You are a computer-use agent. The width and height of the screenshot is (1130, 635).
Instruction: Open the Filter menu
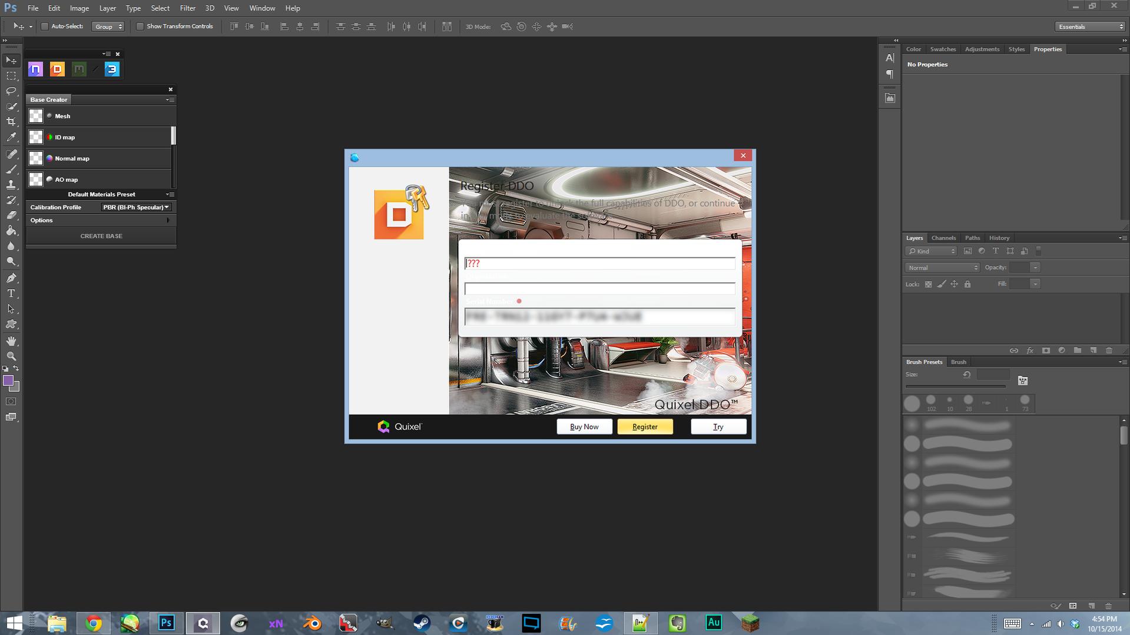click(187, 8)
